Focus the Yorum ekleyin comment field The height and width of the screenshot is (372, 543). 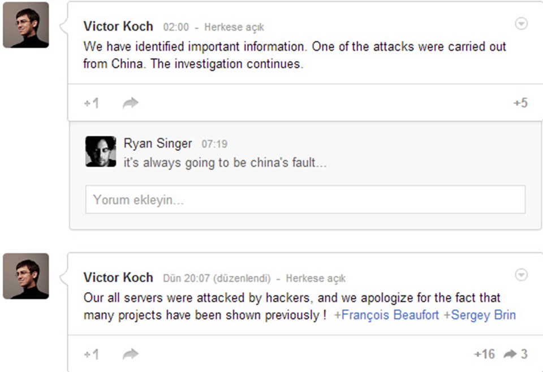(305, 200)
